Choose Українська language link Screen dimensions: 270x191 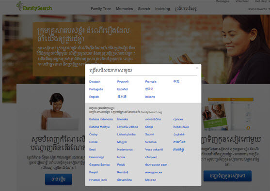point(181,127)
